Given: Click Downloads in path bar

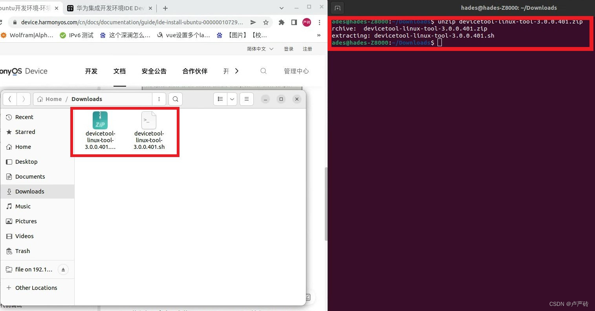Looking at the screenshot, I should (x=87, y=99).
